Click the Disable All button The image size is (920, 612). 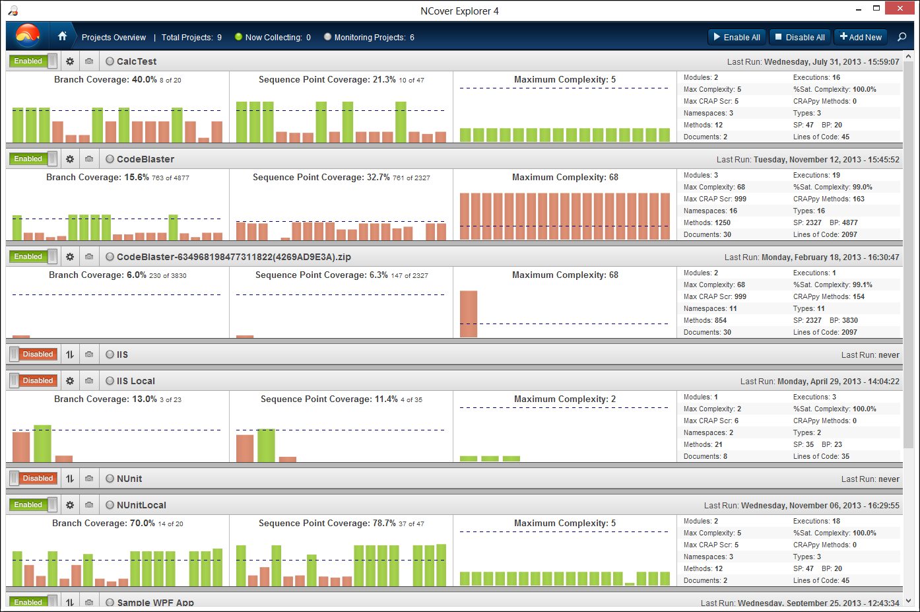[x=799, y=37]
